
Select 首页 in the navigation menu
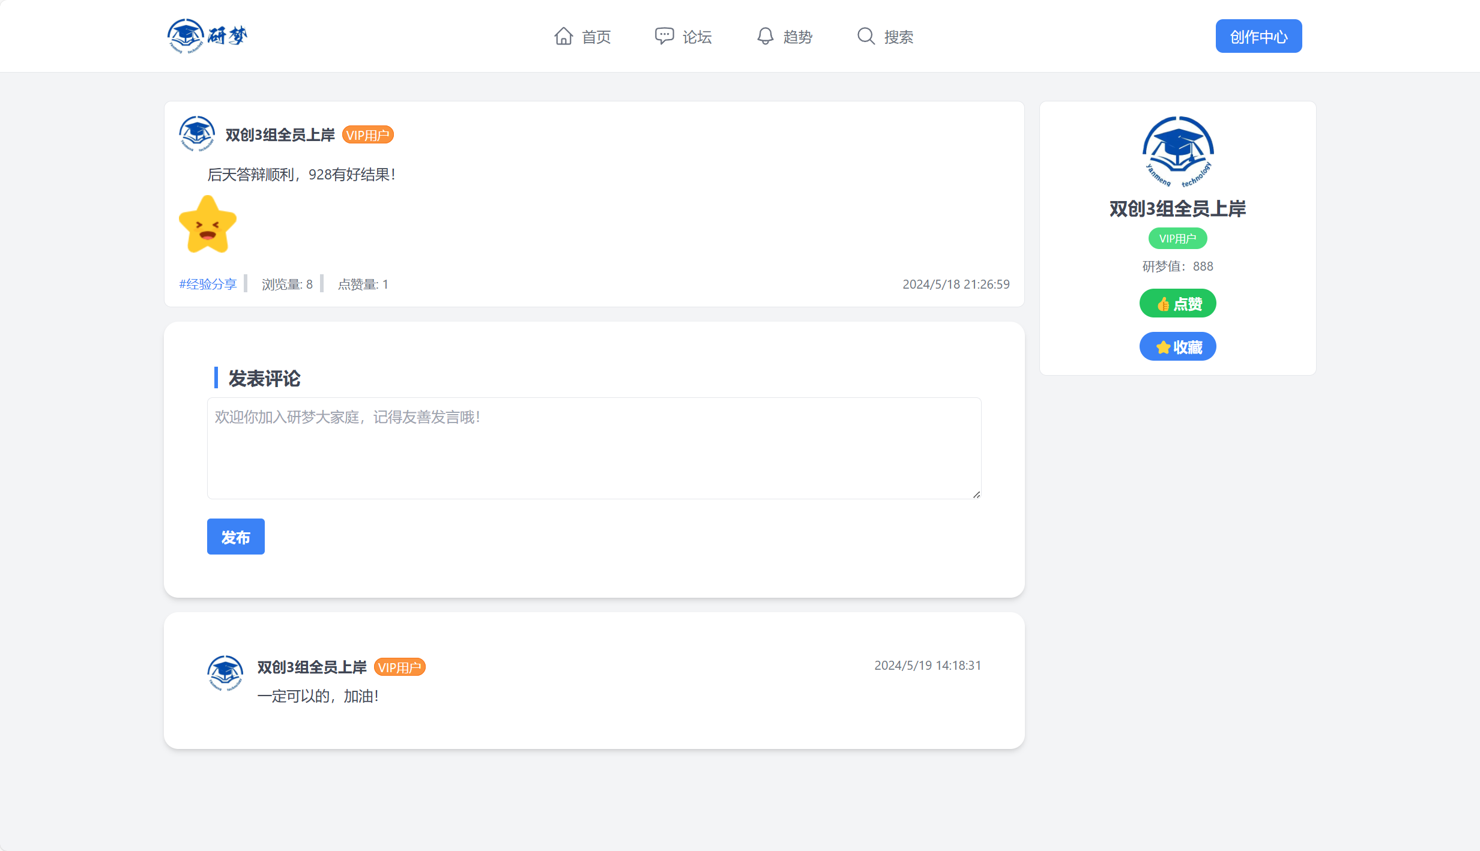tap(596, 37)
